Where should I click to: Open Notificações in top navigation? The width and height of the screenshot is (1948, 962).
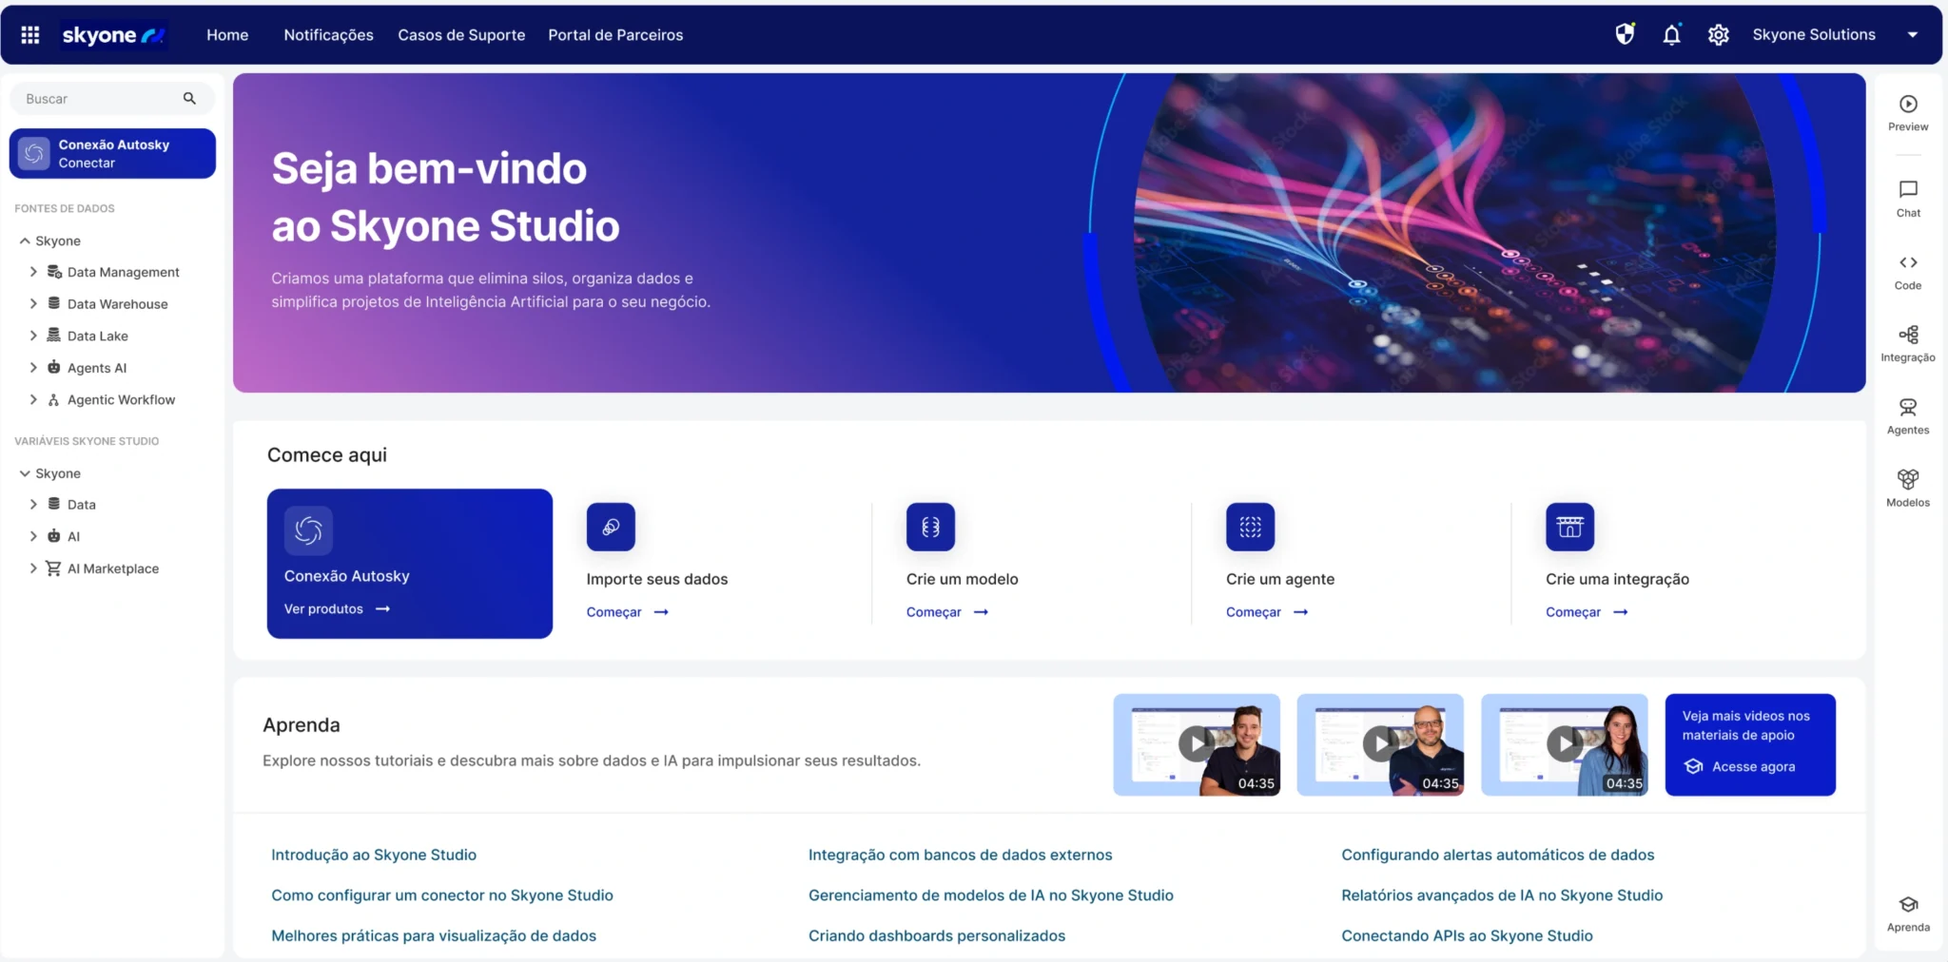pos(328,35)
